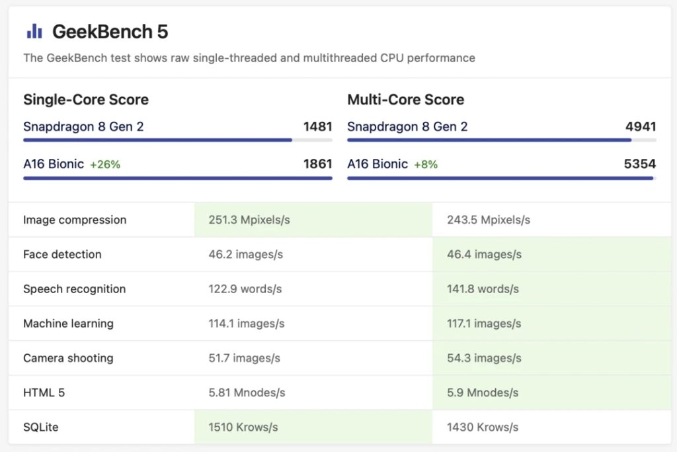Click the single-core score value 1481

click(x=317, y=126)
